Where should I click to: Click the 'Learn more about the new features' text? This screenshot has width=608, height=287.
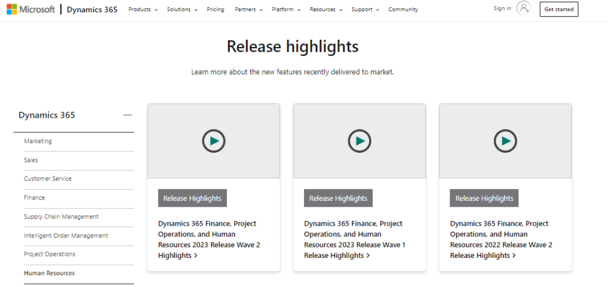(293, 72)
